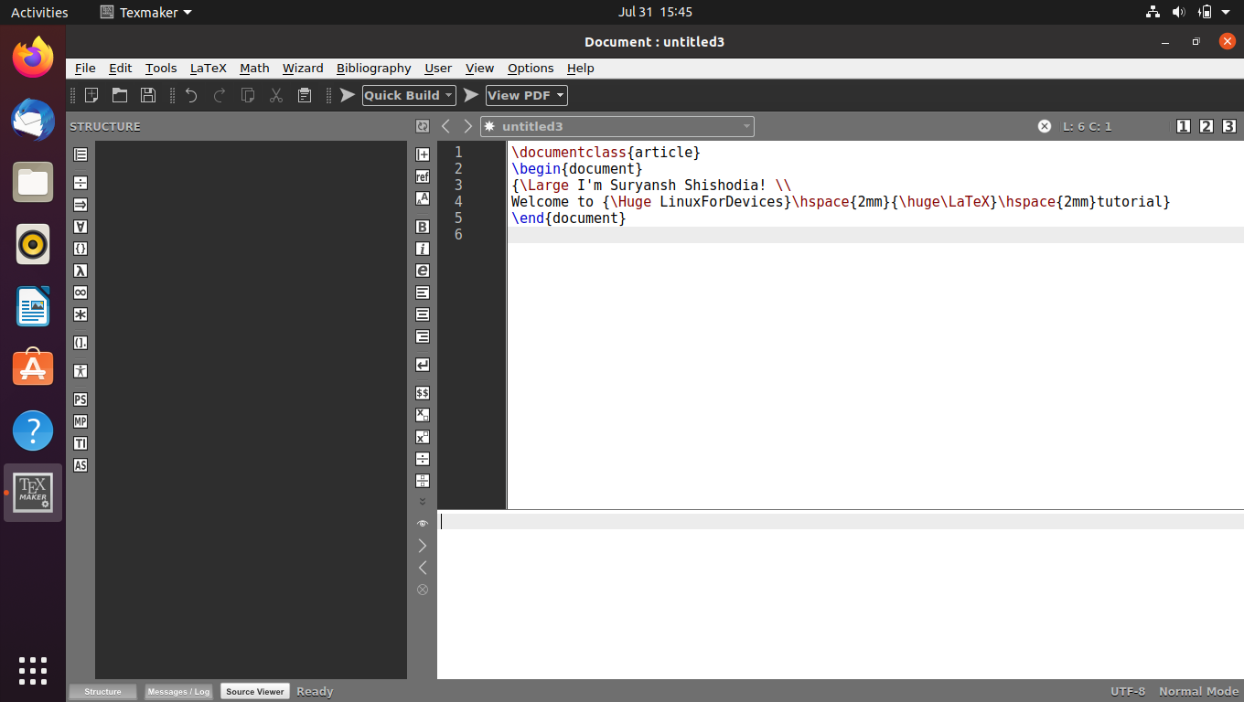Open the Quick Build dropdown
1244x702 pixels.
pos(450,95)
